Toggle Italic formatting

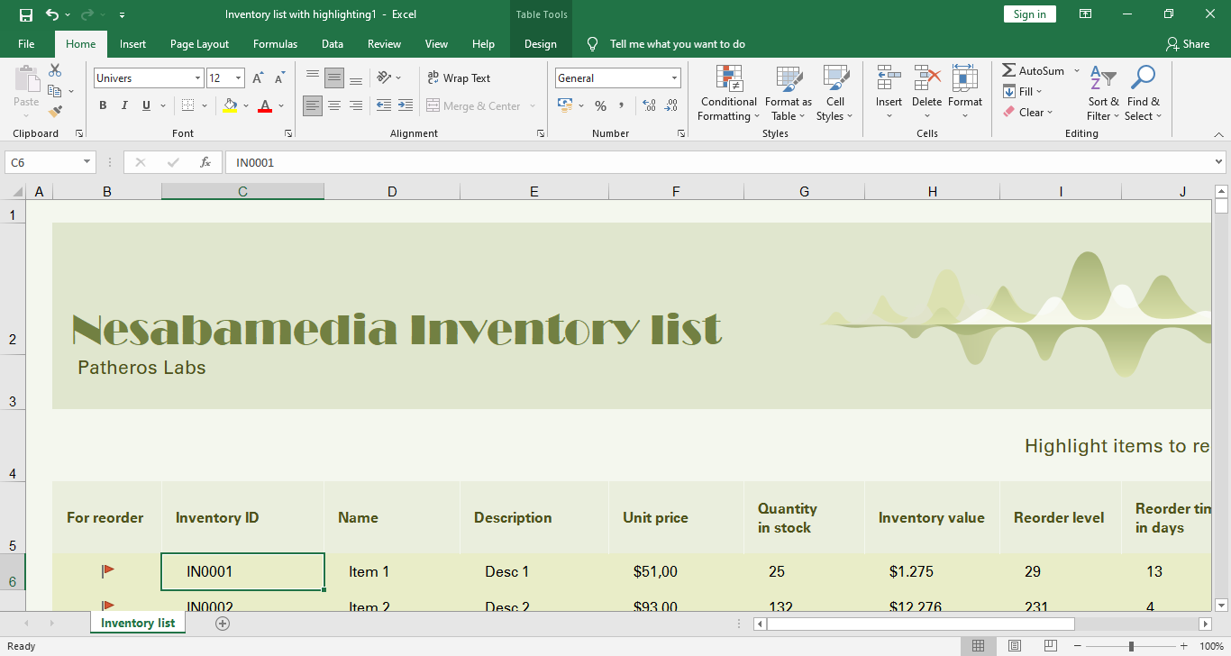click(124, 106)
